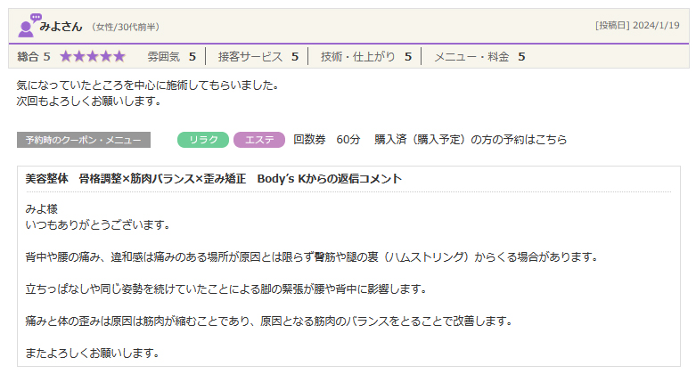Select the green リラク tag
696x374 pixels.
(x=203, y=140)
